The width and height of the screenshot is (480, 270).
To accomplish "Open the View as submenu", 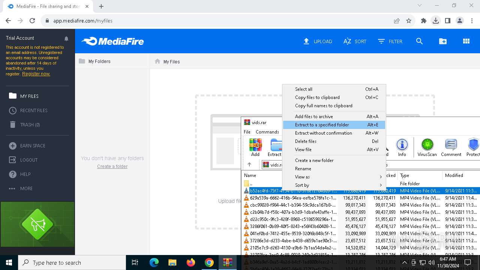I will pos(334,177).
